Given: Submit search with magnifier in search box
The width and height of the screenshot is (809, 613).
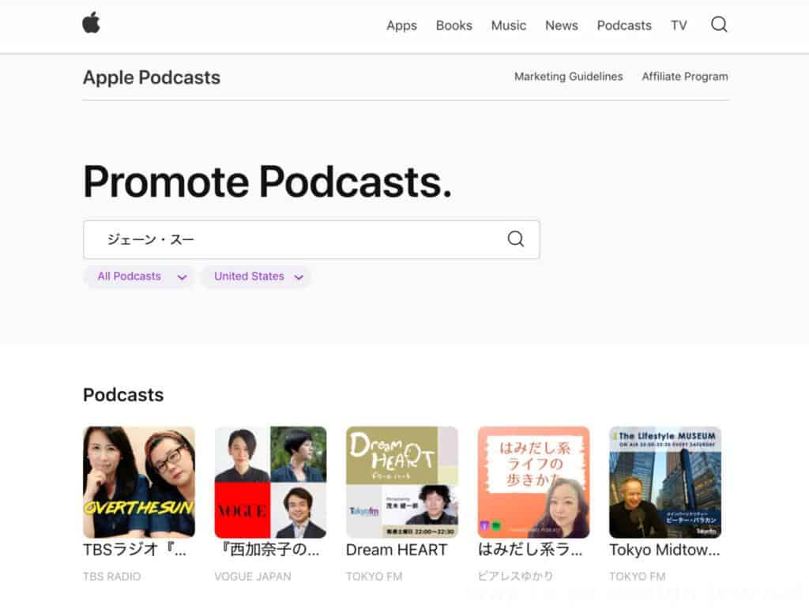Looking at the screenshot, I should 515,239.
